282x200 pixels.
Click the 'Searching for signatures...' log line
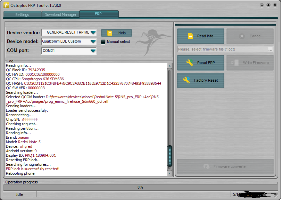(28, 164)
